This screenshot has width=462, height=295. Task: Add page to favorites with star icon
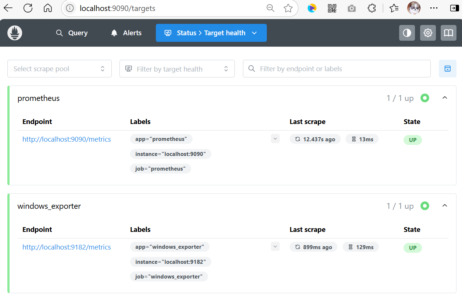(x=288, y=8)
